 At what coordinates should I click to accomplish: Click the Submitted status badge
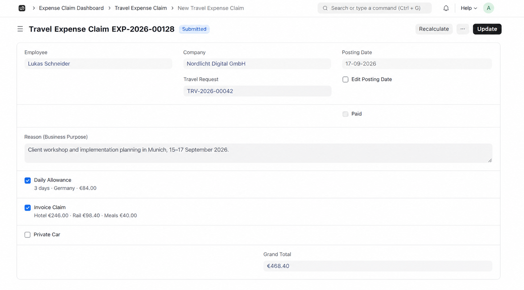194,29
